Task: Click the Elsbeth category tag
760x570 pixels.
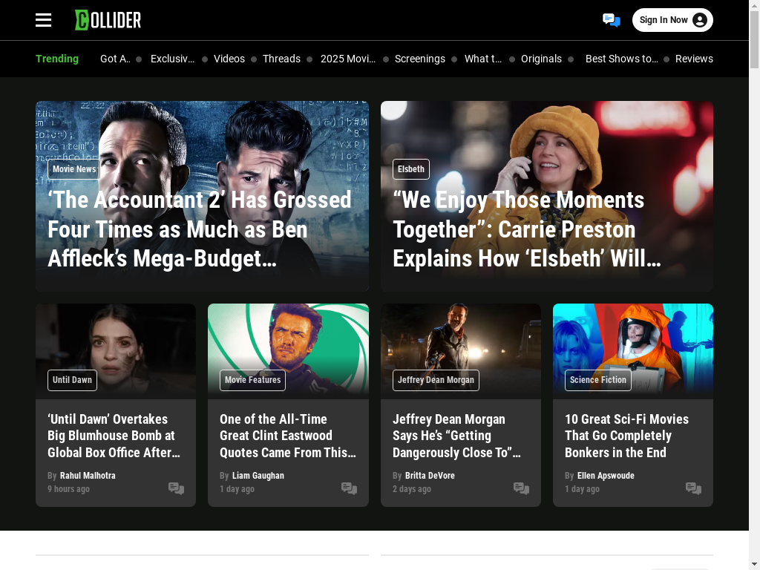Action: (411, 169)
